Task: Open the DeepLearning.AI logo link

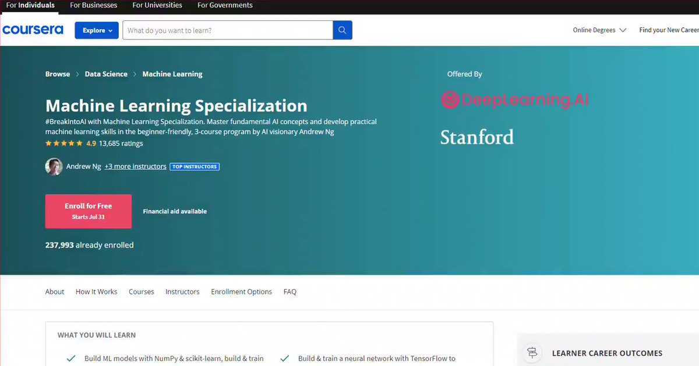Action: click(x=514, y=100)
